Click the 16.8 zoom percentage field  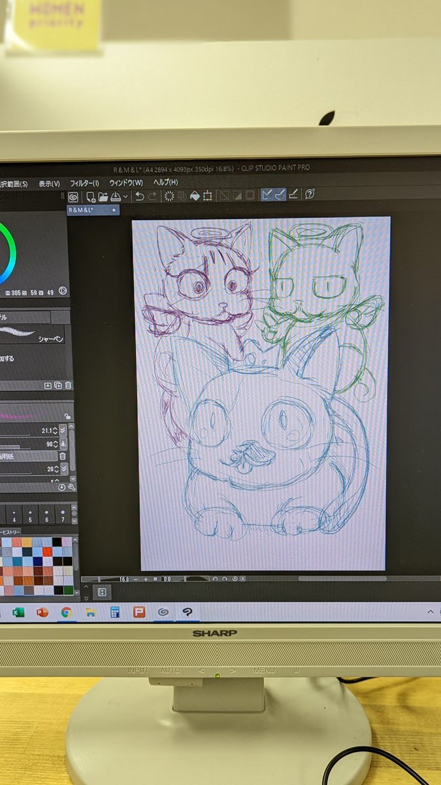tap(124, 579)
